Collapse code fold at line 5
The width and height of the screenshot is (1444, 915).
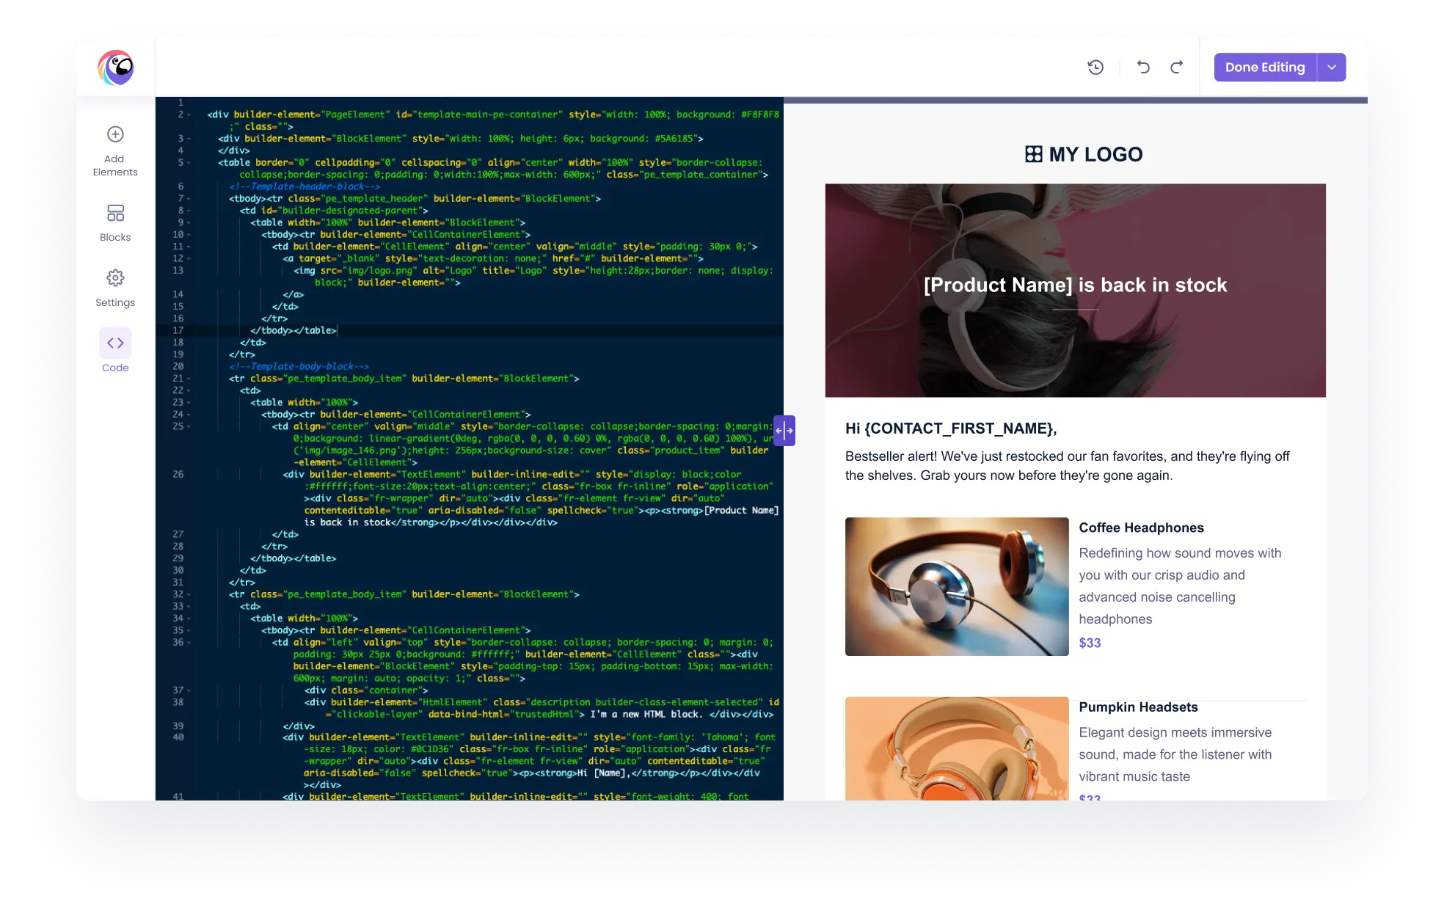(189, 163)
